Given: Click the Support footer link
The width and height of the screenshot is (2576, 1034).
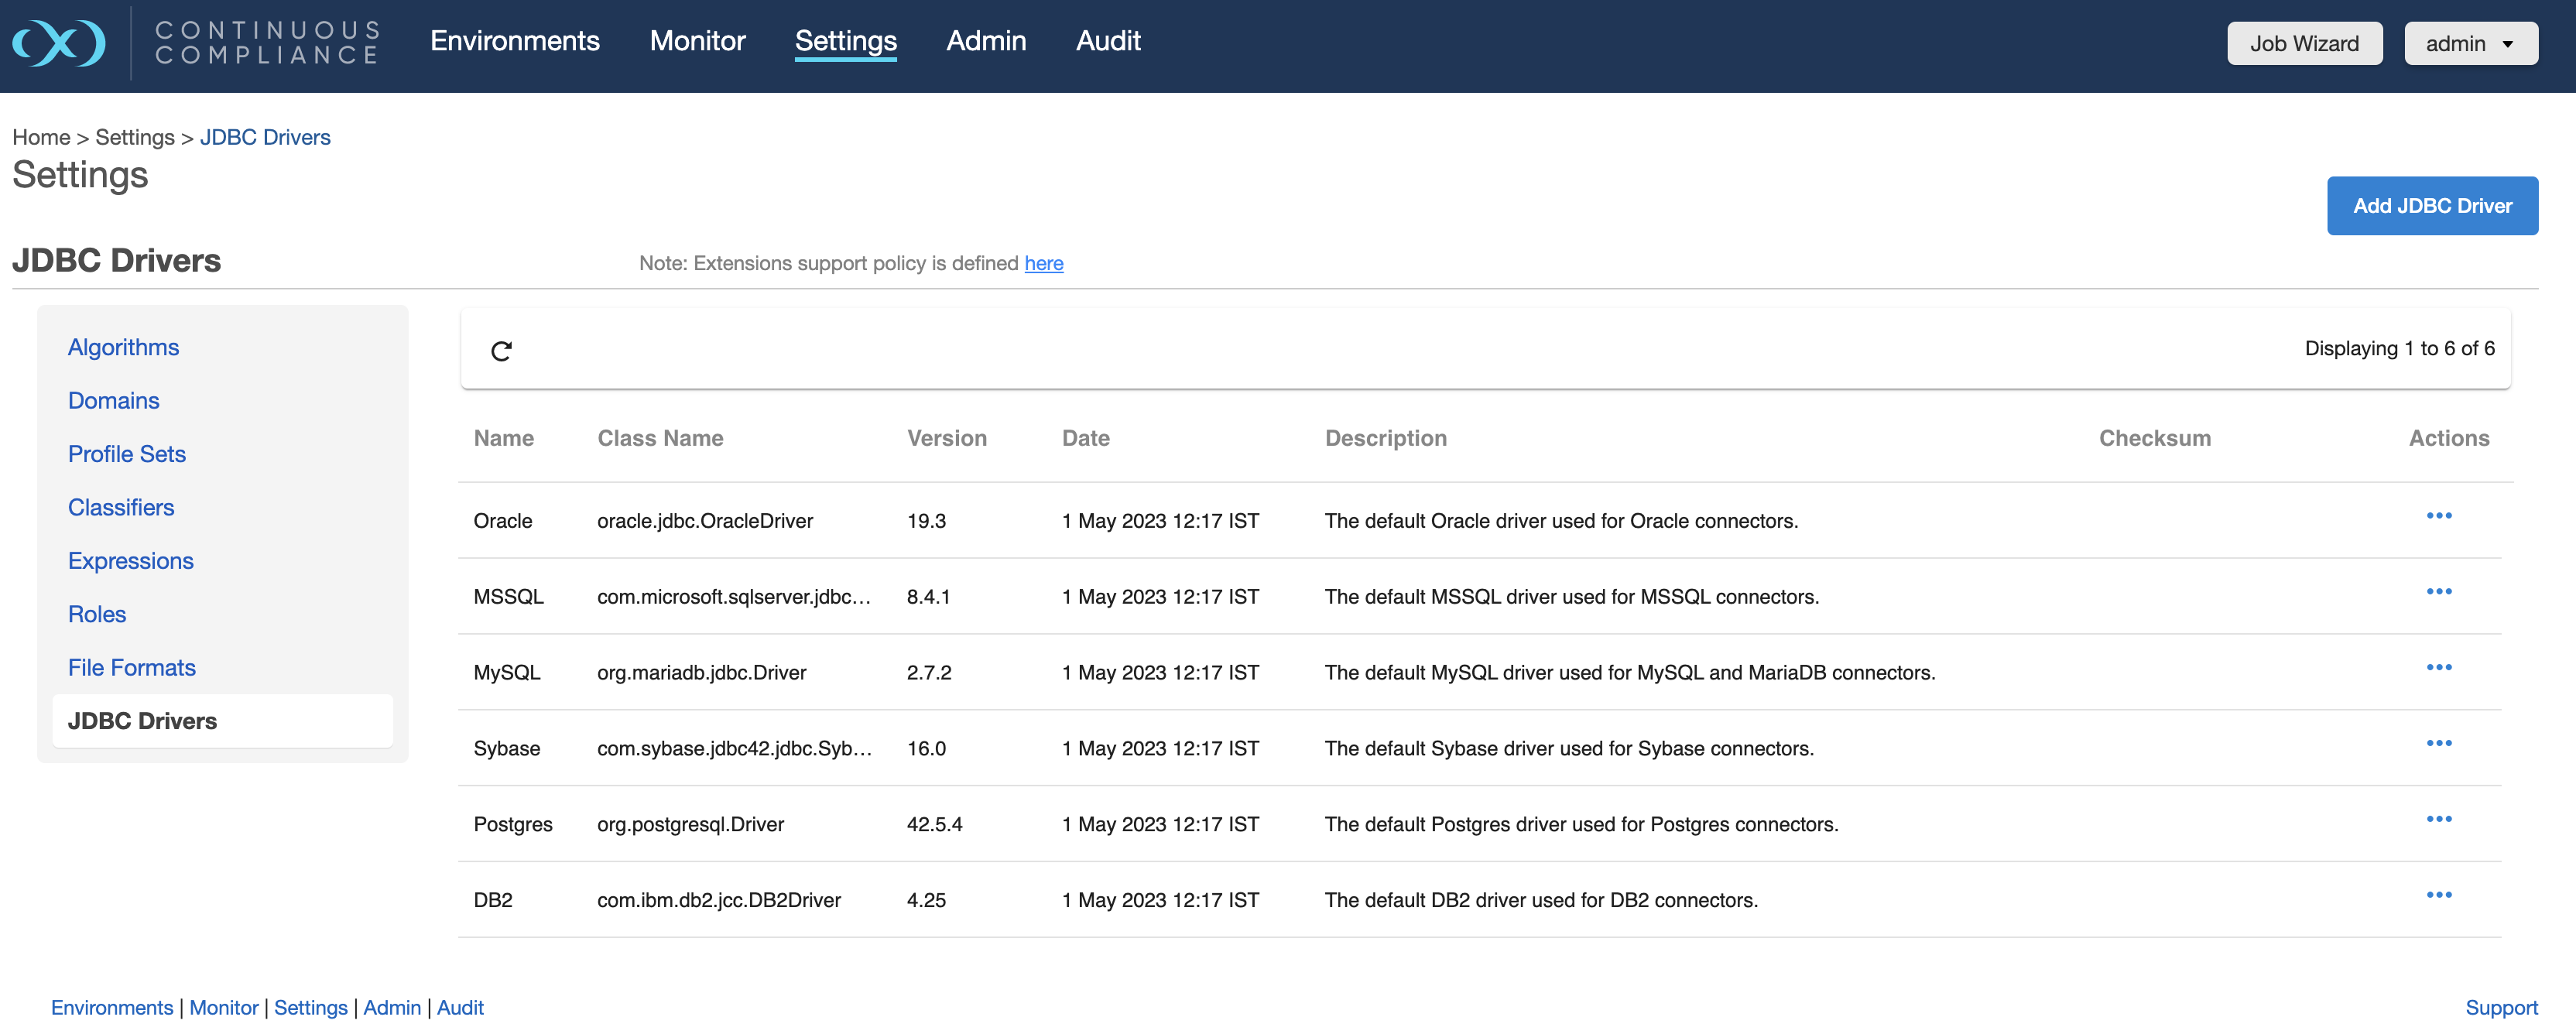Looking at the screenshot, I should pos(2500,1007).
